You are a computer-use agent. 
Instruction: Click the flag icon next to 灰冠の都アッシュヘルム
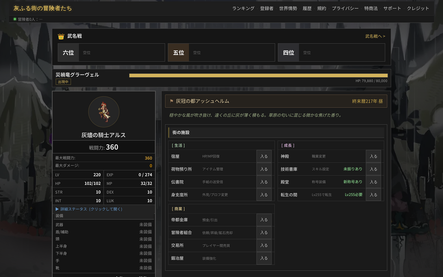pyautogui.click(x=172, y=101)
